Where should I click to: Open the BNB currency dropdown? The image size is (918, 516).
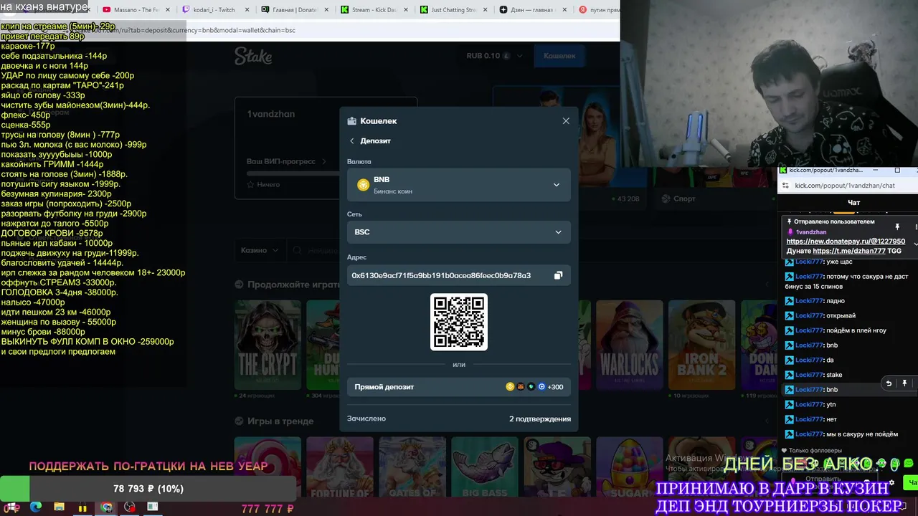coord(459,185)
